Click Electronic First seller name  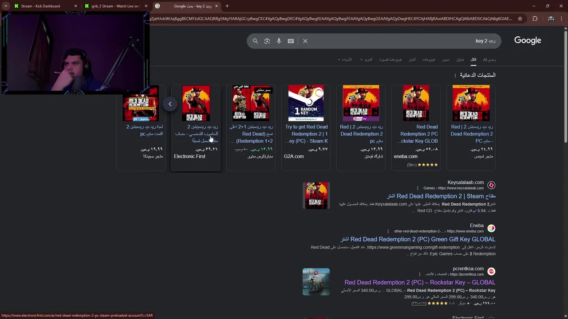coord(189,156)
